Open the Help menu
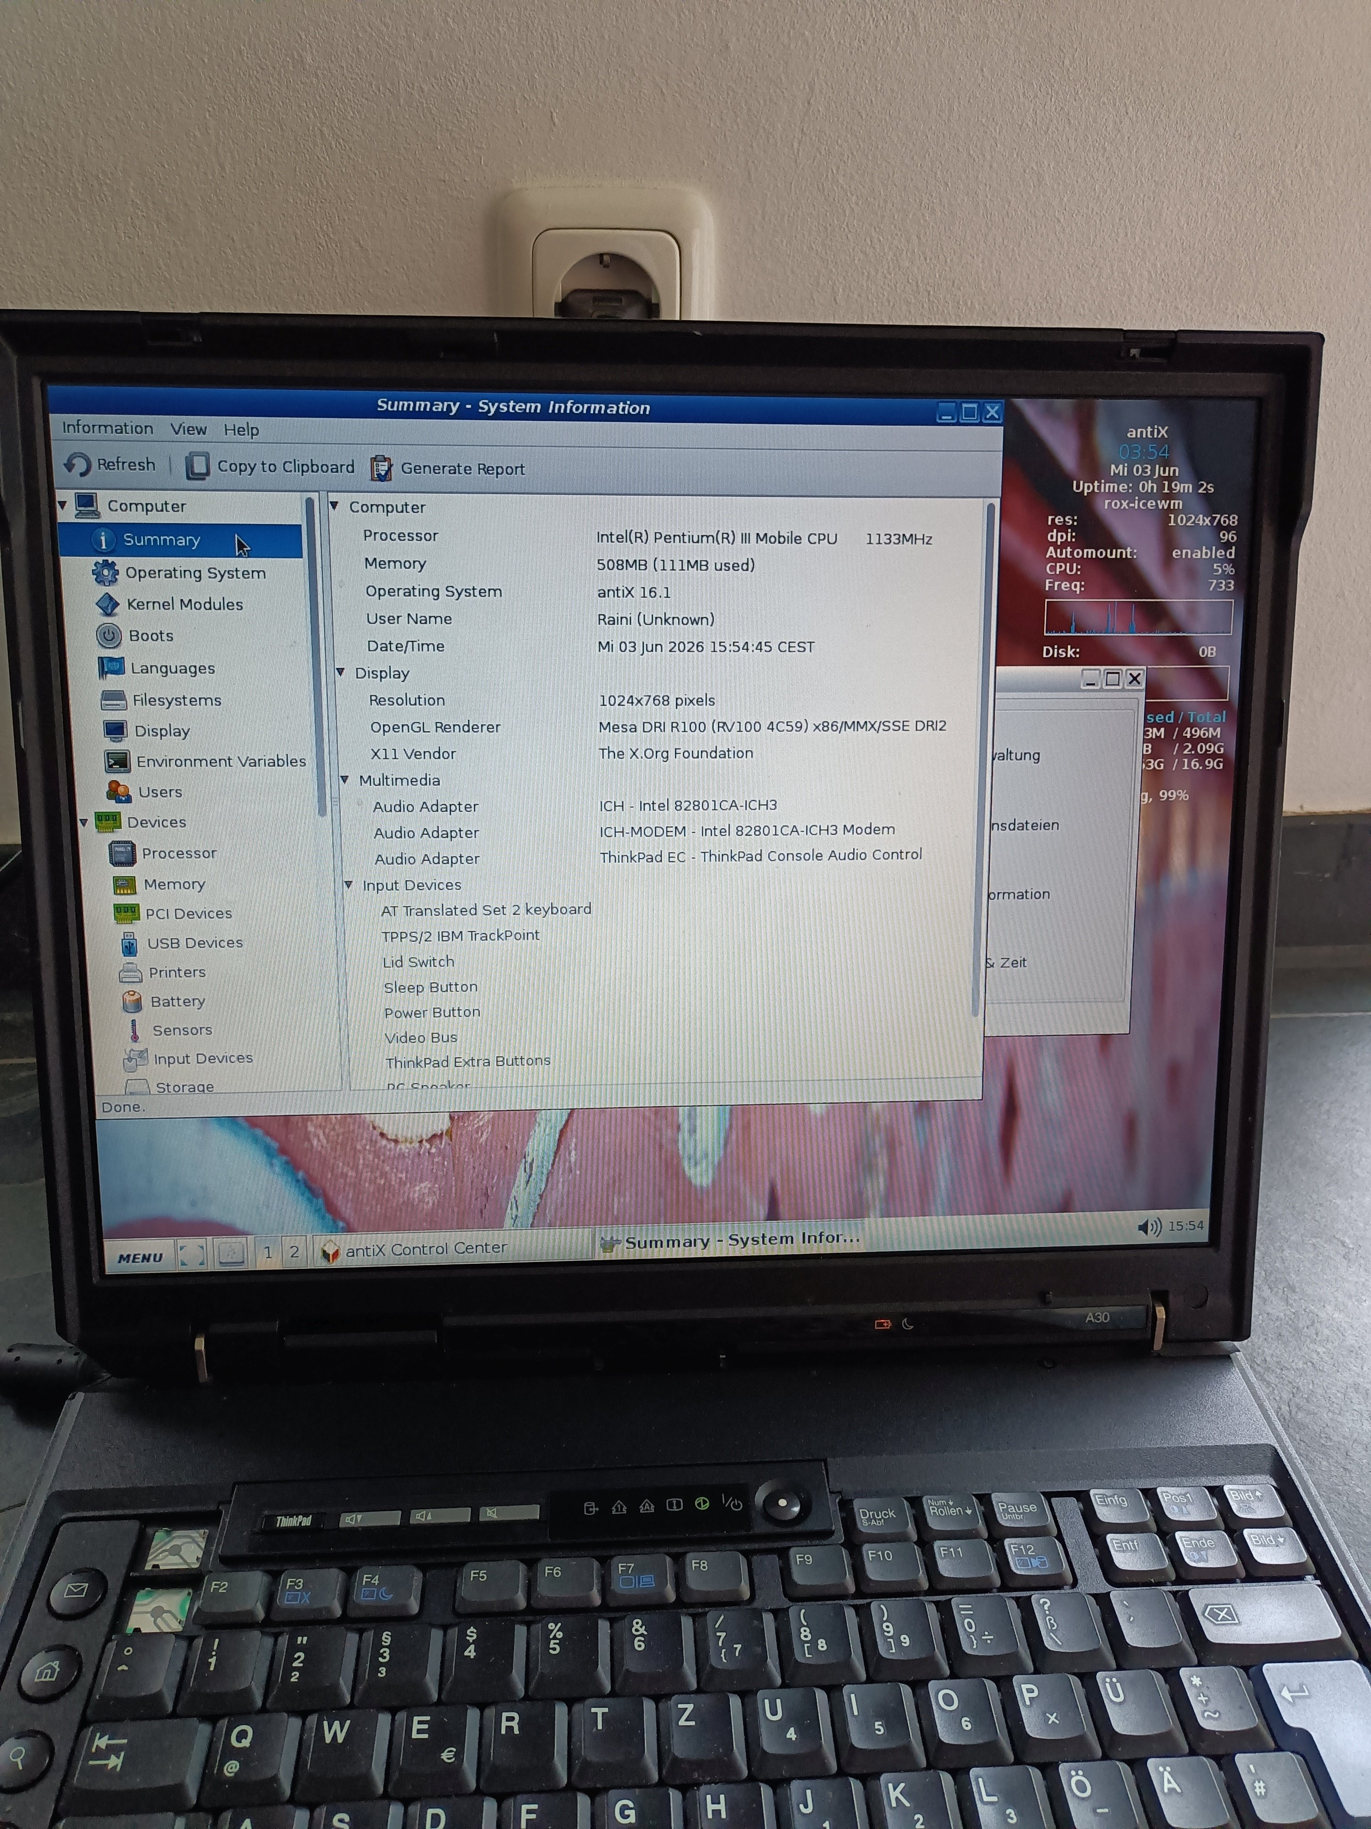 click(241, 430)
